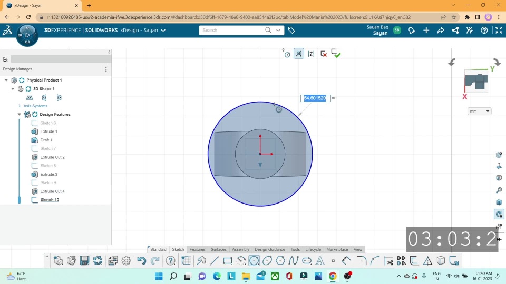This screenshot has height=284, width=506.
Task: Toggle the YZ plane visibility icon
Action: (x=44, y=97)
